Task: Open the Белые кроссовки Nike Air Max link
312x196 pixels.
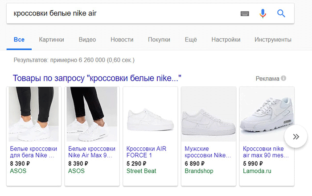Action: (91, 152)
